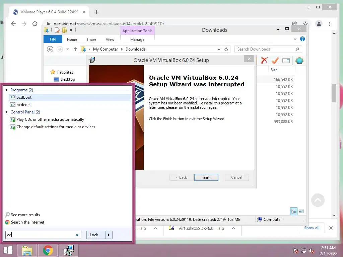Screen dimensions: 343x257
Task: Open Customize Quick Access Toolbar dropdown
Action: [x=71, y=30]
